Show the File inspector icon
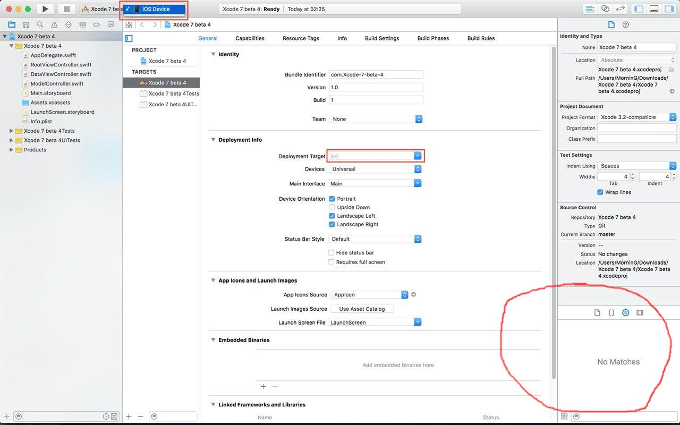The image size is (680, 425). coord(611,24)
